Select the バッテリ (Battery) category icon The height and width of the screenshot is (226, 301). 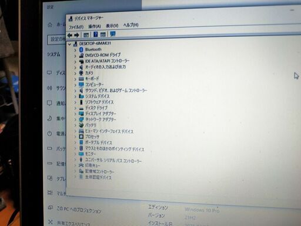[81, 125]
